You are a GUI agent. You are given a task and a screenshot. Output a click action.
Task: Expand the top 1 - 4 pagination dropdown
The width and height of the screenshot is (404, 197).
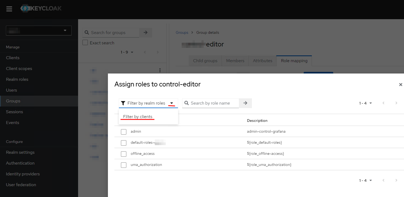point(365,103)
